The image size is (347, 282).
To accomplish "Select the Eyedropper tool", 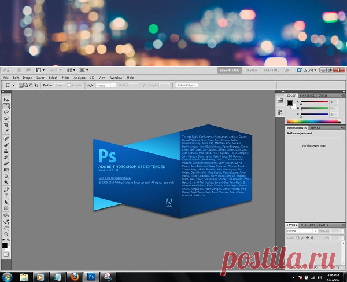I will (6, 131).
